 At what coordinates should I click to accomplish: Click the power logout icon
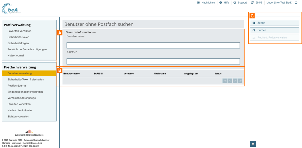pos(296,3)
